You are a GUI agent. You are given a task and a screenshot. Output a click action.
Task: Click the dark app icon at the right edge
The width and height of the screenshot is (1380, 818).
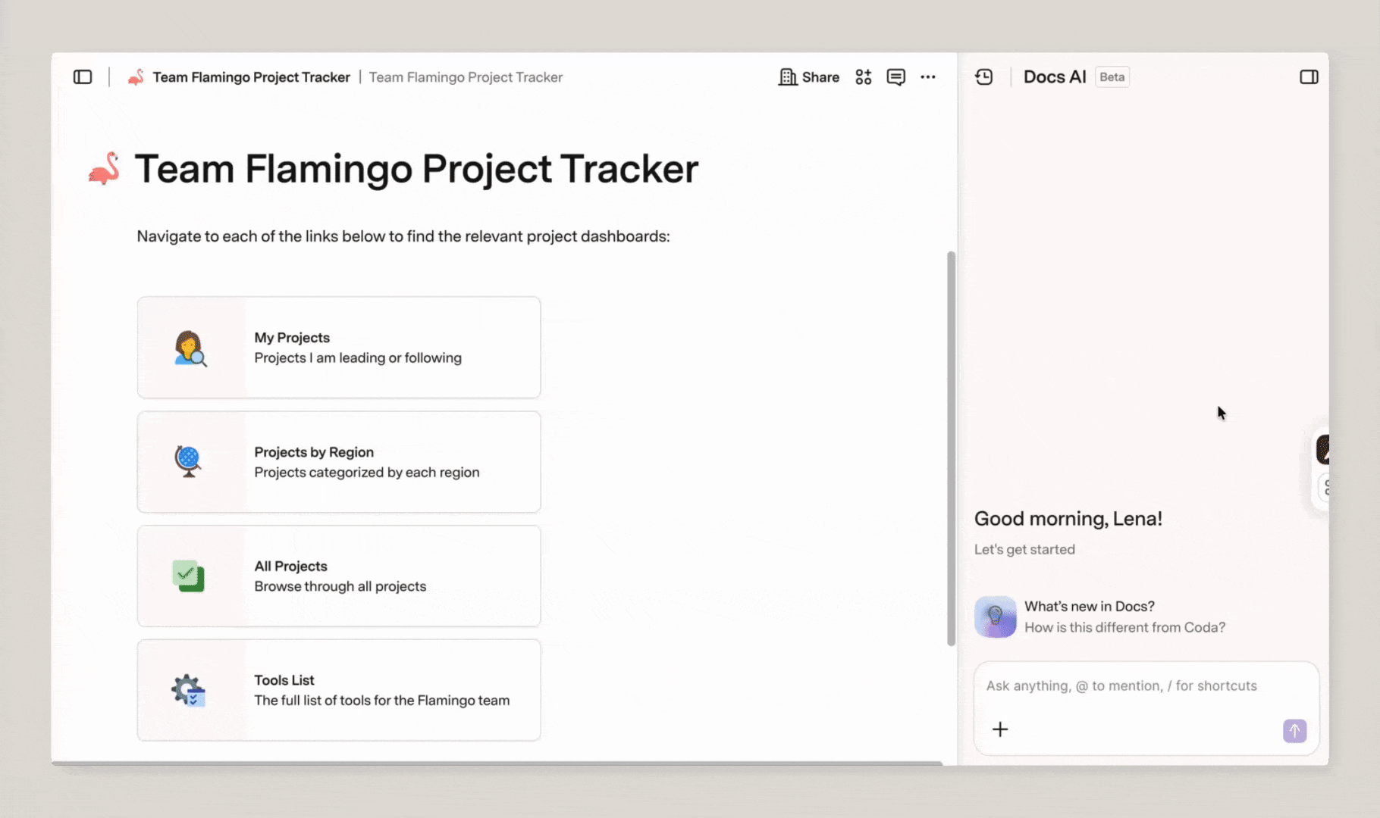click(x=1322, y=449)
